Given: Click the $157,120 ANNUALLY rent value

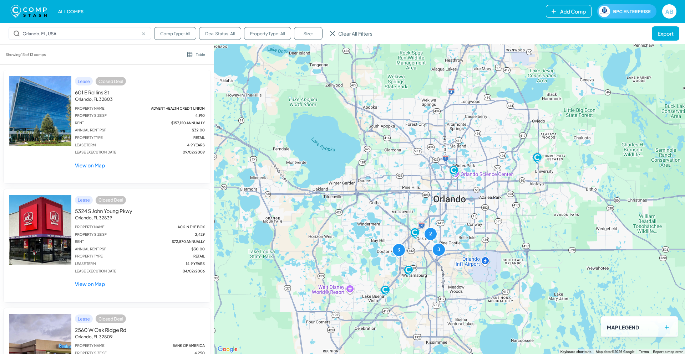Looking at the screenshot, I should pos(188,123).
